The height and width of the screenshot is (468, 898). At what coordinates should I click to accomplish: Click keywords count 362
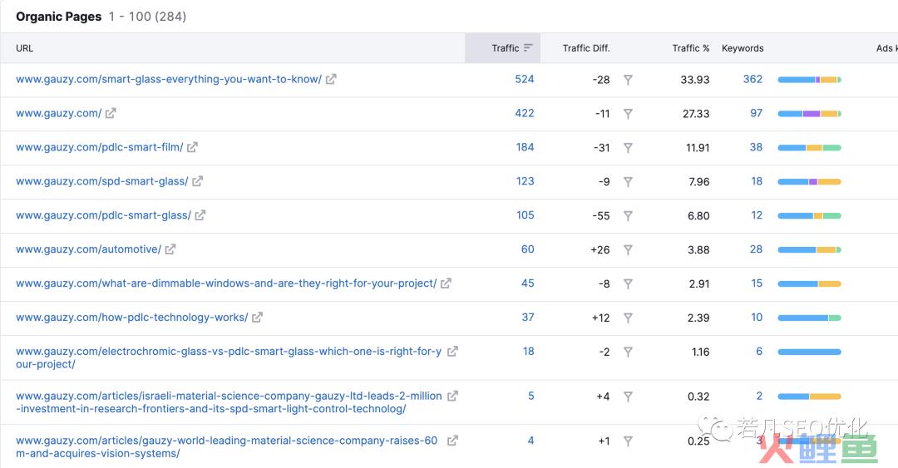(752, 79)
